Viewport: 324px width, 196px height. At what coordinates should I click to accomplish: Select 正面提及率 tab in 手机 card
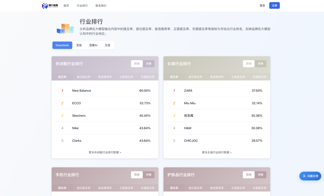coord(126,188)
